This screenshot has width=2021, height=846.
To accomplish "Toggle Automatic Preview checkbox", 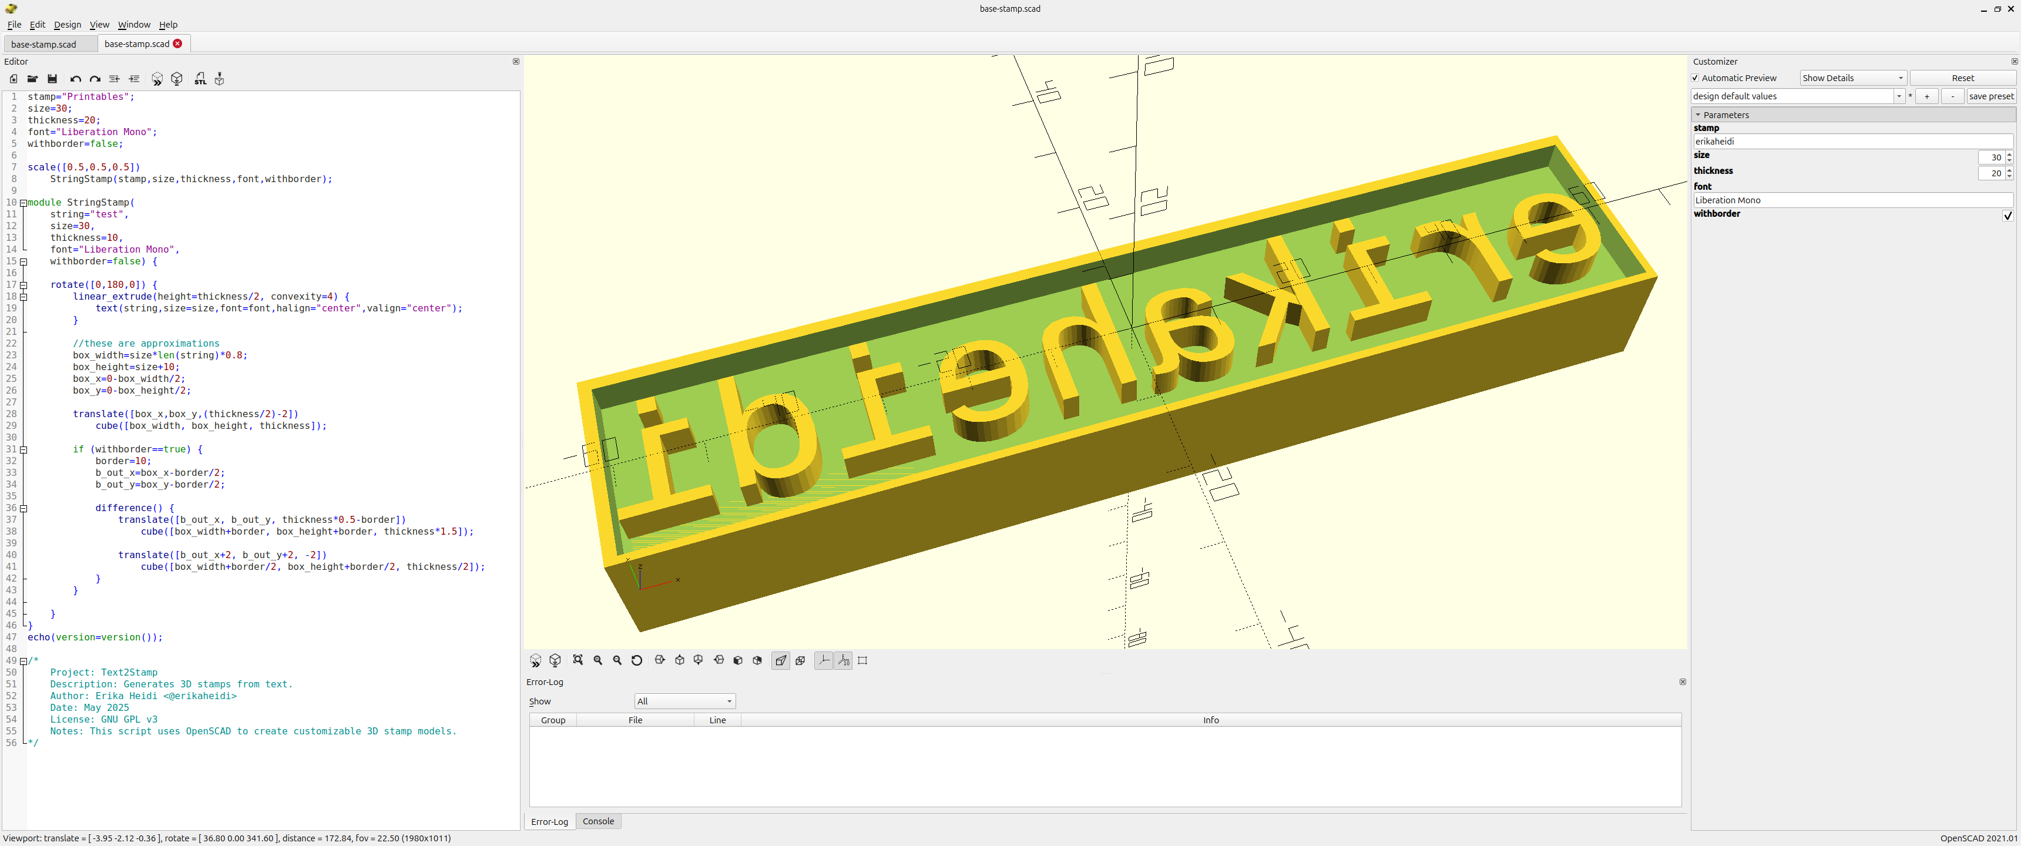I will [x=1696, y=78].
